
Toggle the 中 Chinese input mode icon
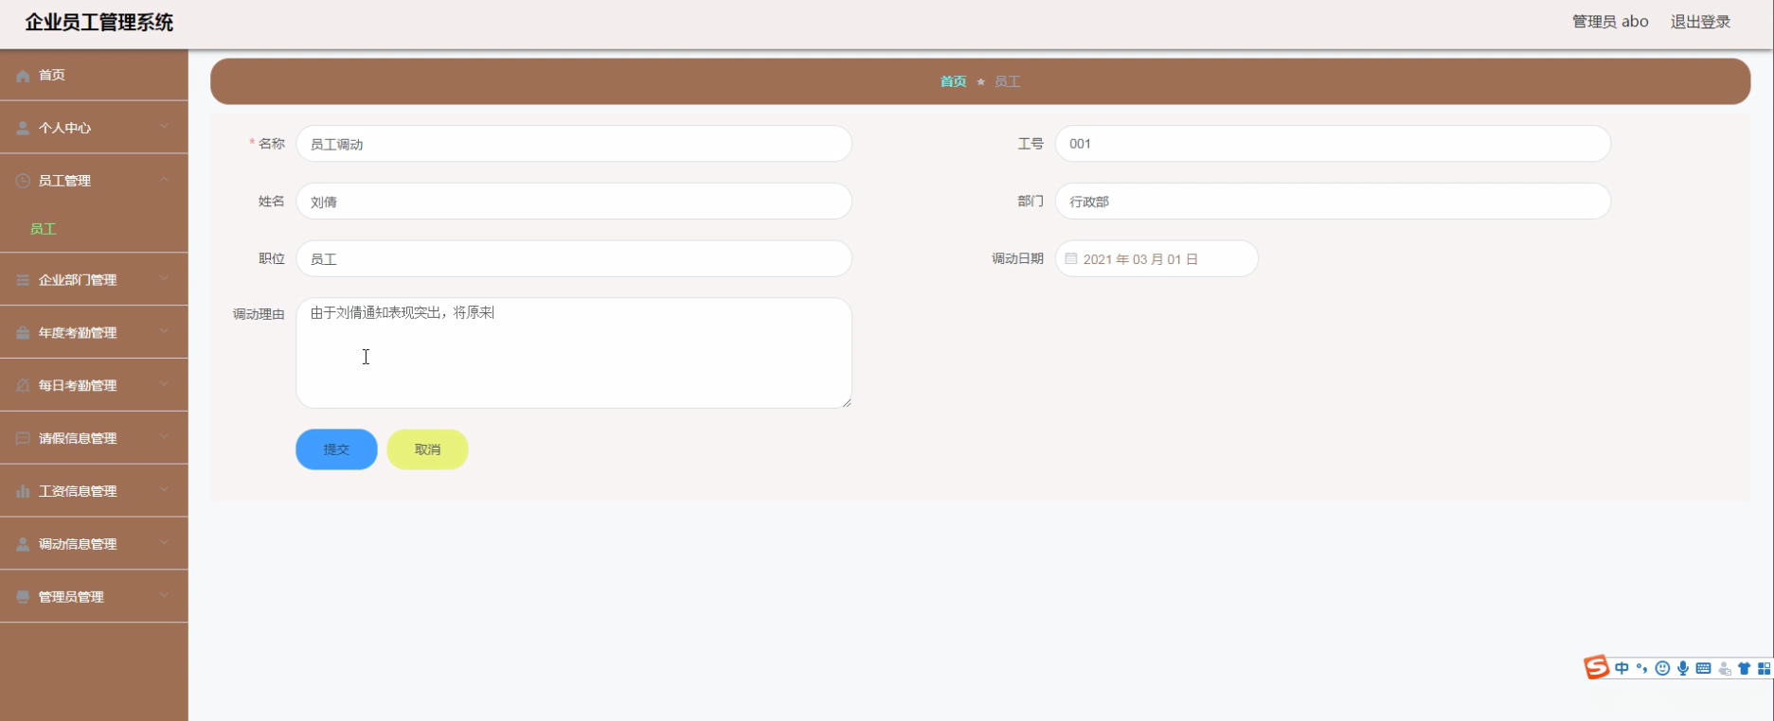click(x=1622, y=669)
